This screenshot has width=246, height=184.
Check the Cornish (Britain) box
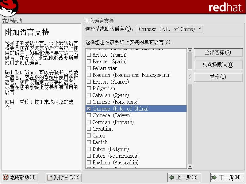[x=89, y=122]
